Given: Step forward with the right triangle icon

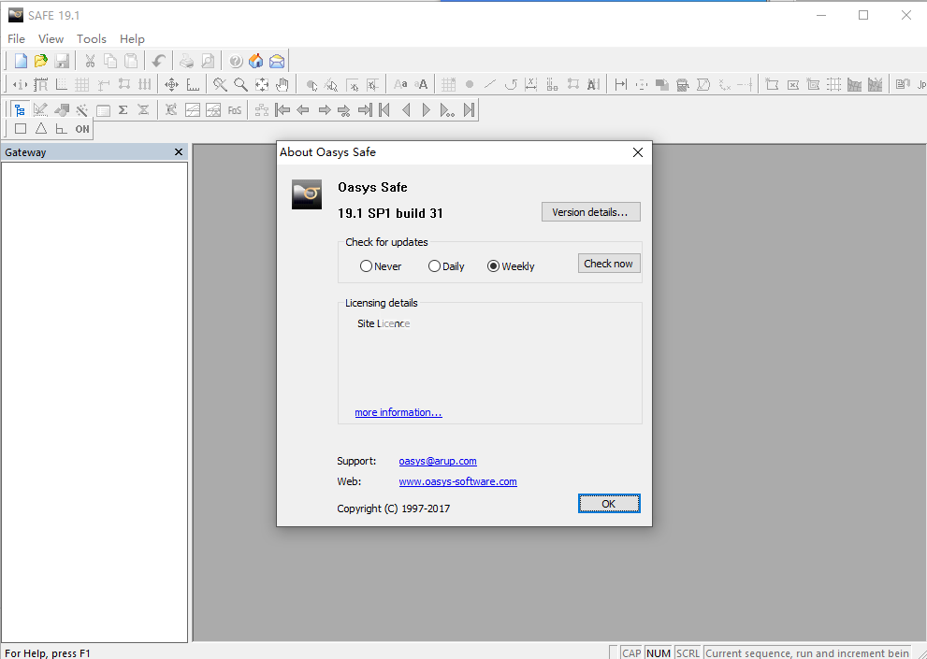Looking at the screenshot, I should click(x=427, y=110).
